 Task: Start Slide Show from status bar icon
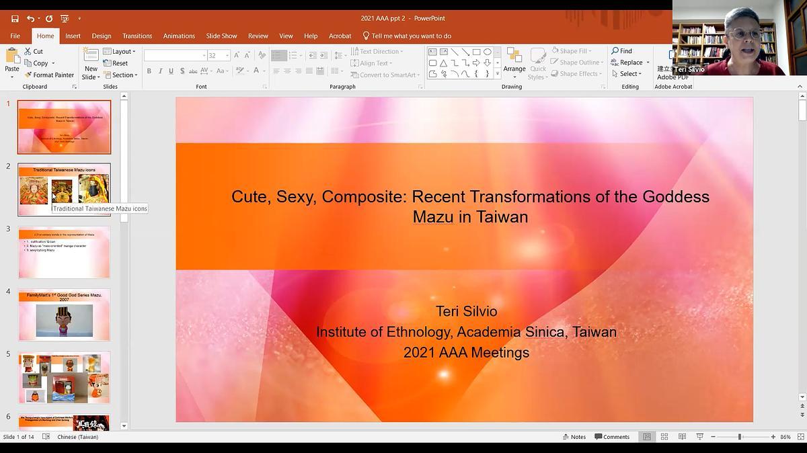coord(699,437)
